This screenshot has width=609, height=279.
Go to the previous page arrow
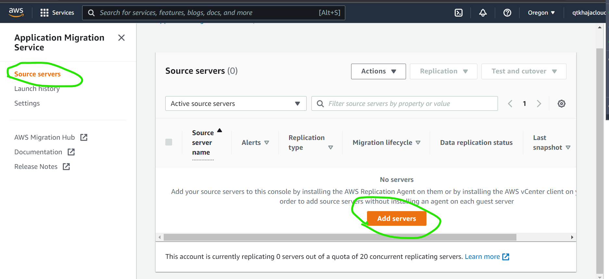click(510, 104)
